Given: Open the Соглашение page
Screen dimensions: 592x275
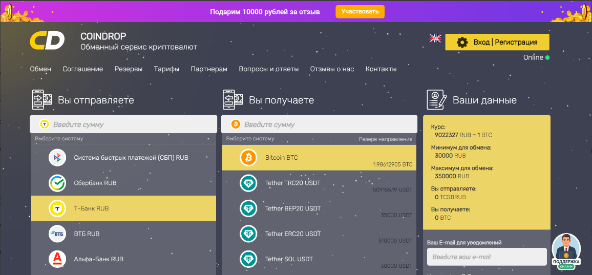Looking at the screenshot, I should (82, 69).
